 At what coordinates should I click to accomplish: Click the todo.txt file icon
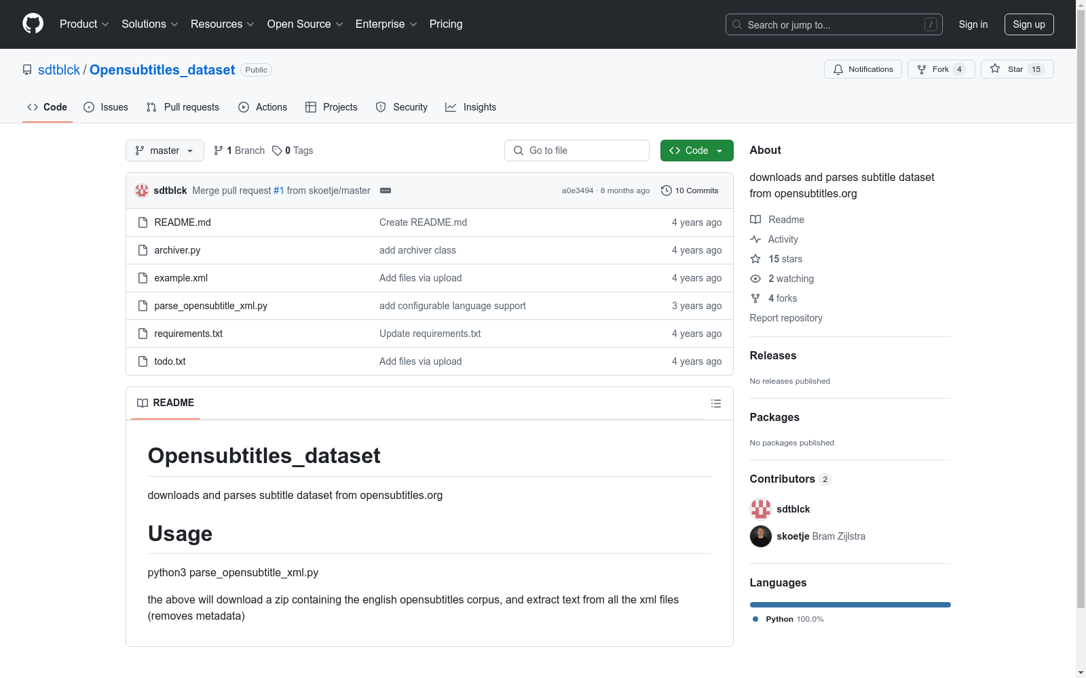point(143,361)
